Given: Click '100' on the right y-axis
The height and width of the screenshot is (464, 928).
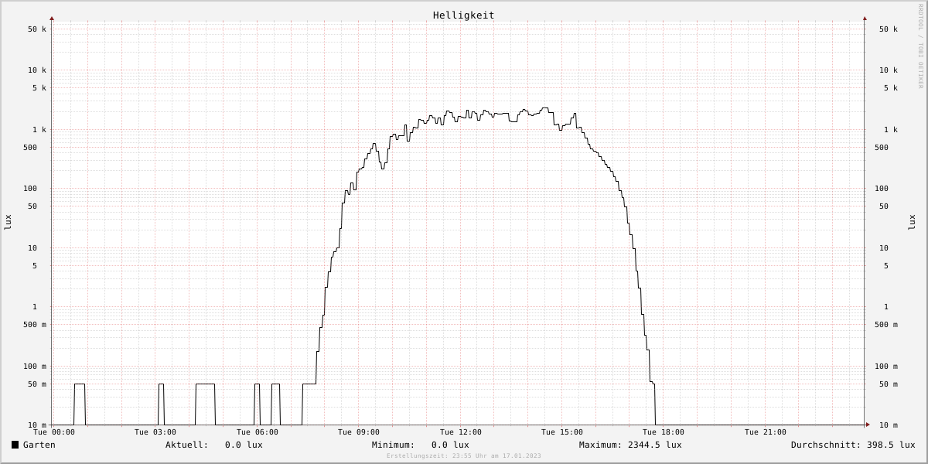Looking at the screenshot, I should 882,189.
